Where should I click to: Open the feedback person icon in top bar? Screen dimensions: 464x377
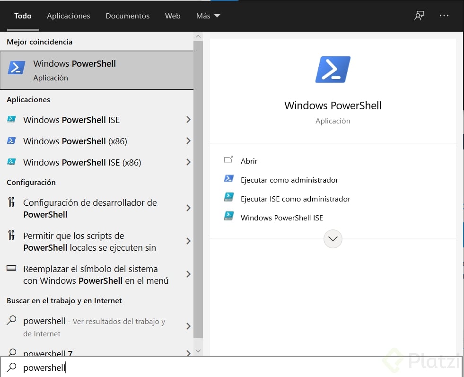[419, 16]
